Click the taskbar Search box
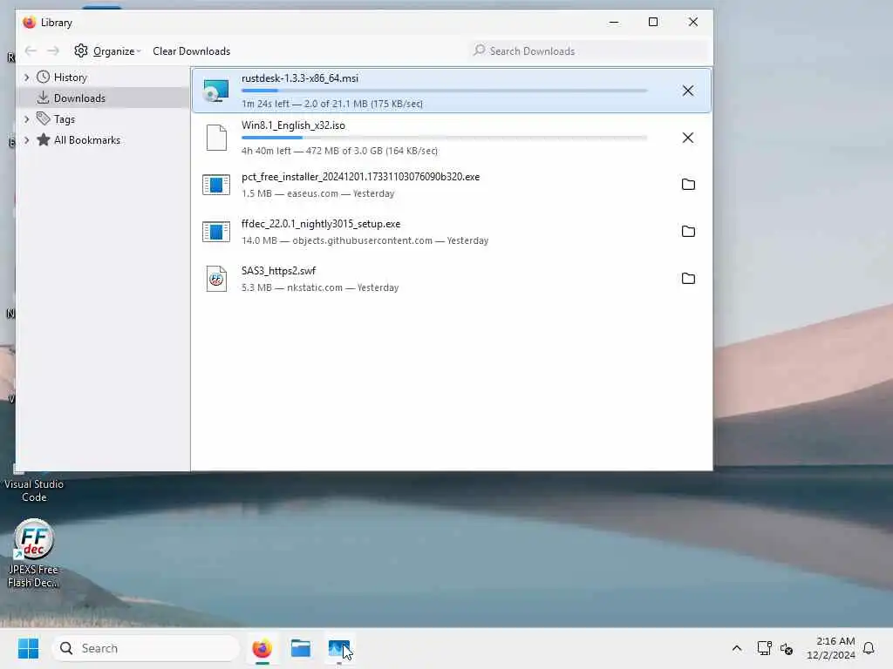Image resolution: width=893 pixels, height=669 pixels. pyautogui.click(x=146, y=648)
